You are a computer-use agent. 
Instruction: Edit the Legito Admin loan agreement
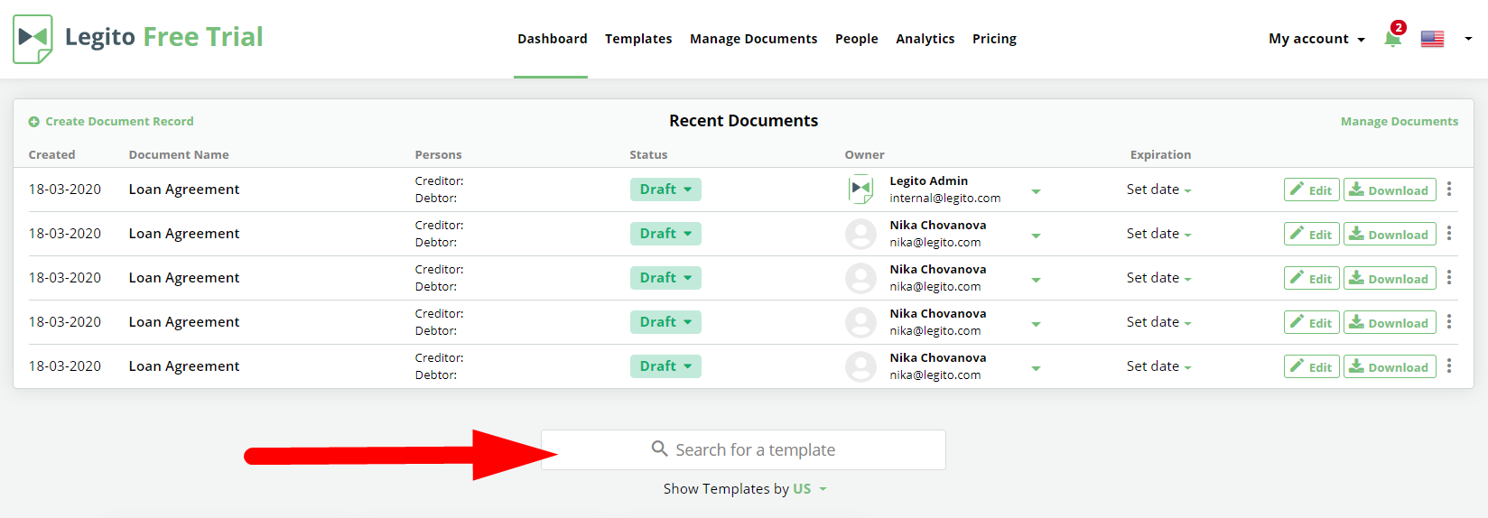coord(1311,190)
